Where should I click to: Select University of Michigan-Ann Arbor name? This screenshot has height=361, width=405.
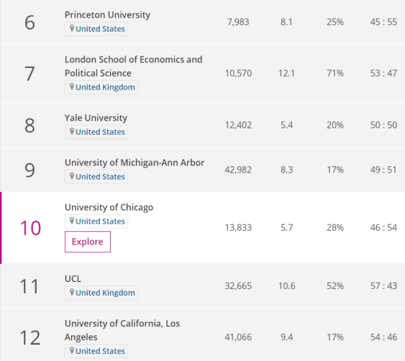[134, 162]
